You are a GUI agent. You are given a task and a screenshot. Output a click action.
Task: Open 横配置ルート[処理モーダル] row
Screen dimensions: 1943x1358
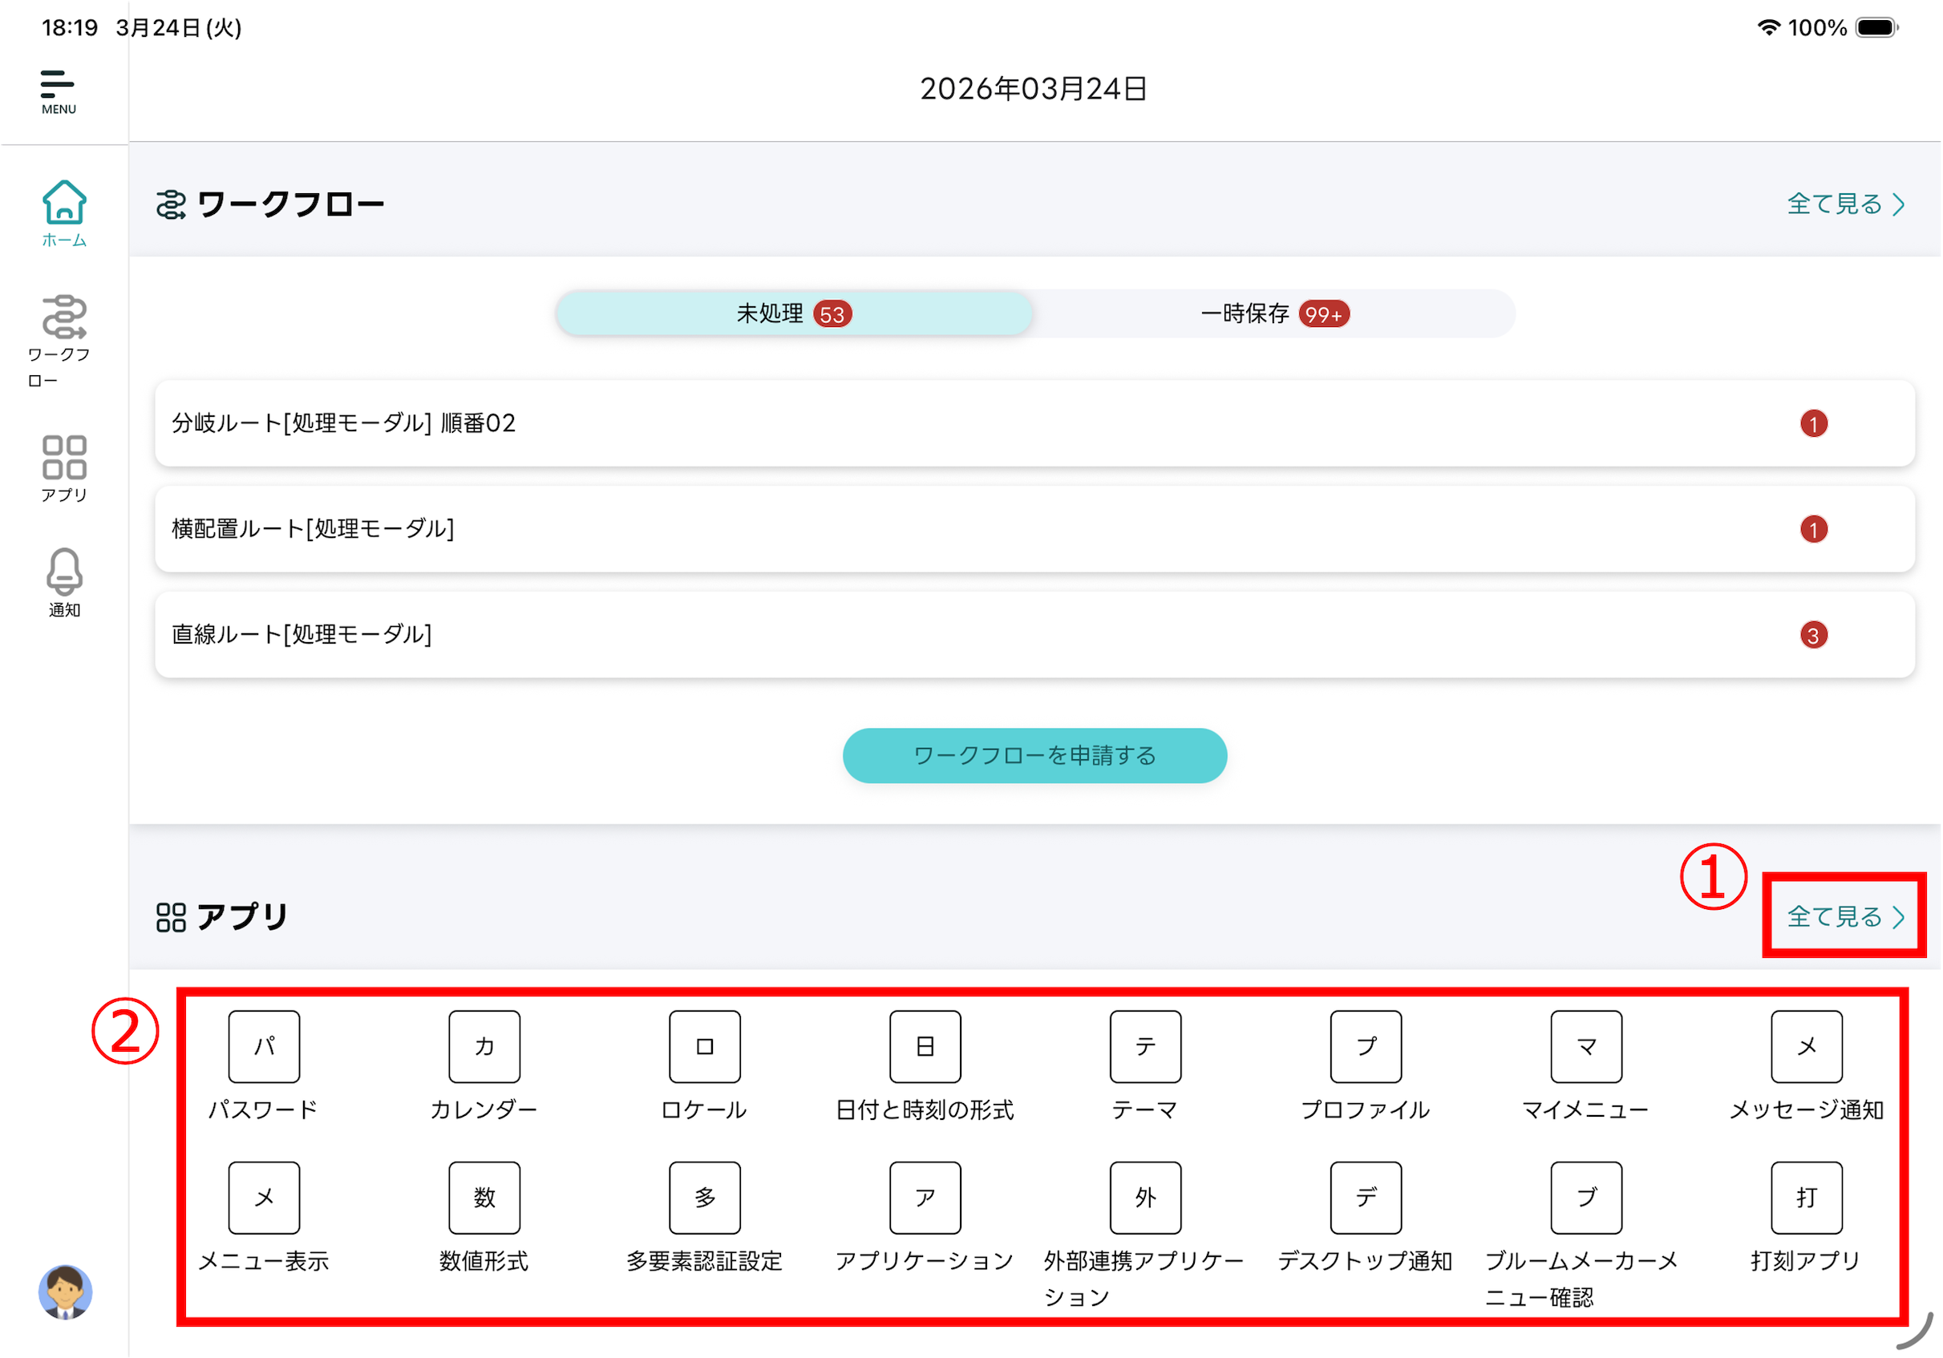pyautogui.click(x=1034, y=529)
